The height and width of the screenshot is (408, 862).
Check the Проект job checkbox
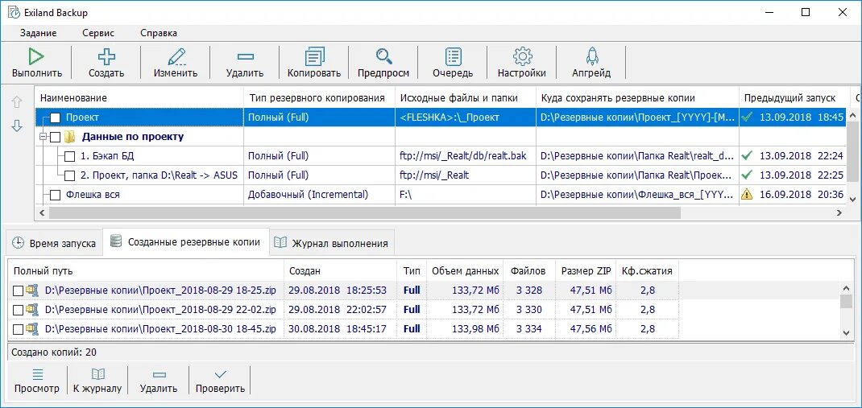55,117
